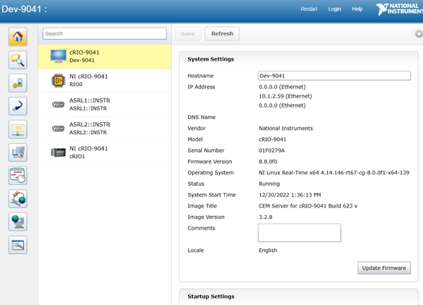
Task: Open the globe monitor web server icon
Action: (x=18, y=222)
